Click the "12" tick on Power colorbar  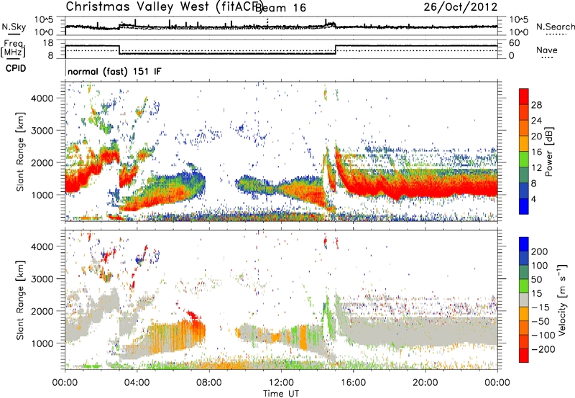[x=536, y=168]
